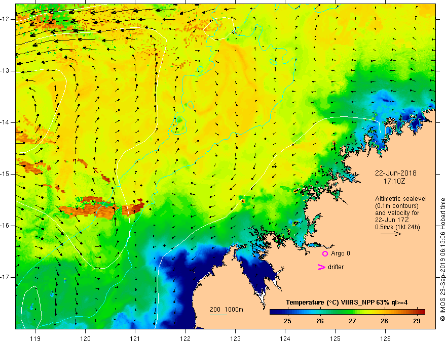The width and height of the screenshot is (446, 344).
Task: Click the temperature color bar legend
Action: pos(347,312)
